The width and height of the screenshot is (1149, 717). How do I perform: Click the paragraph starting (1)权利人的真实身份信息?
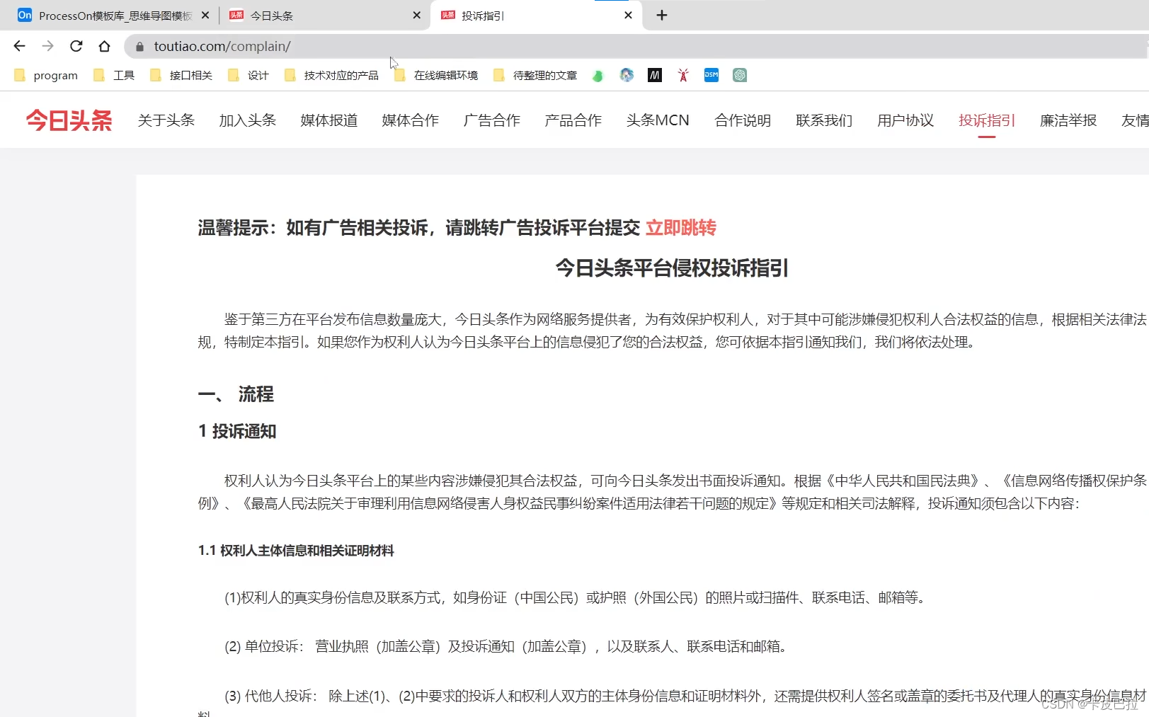coord(575,597)
